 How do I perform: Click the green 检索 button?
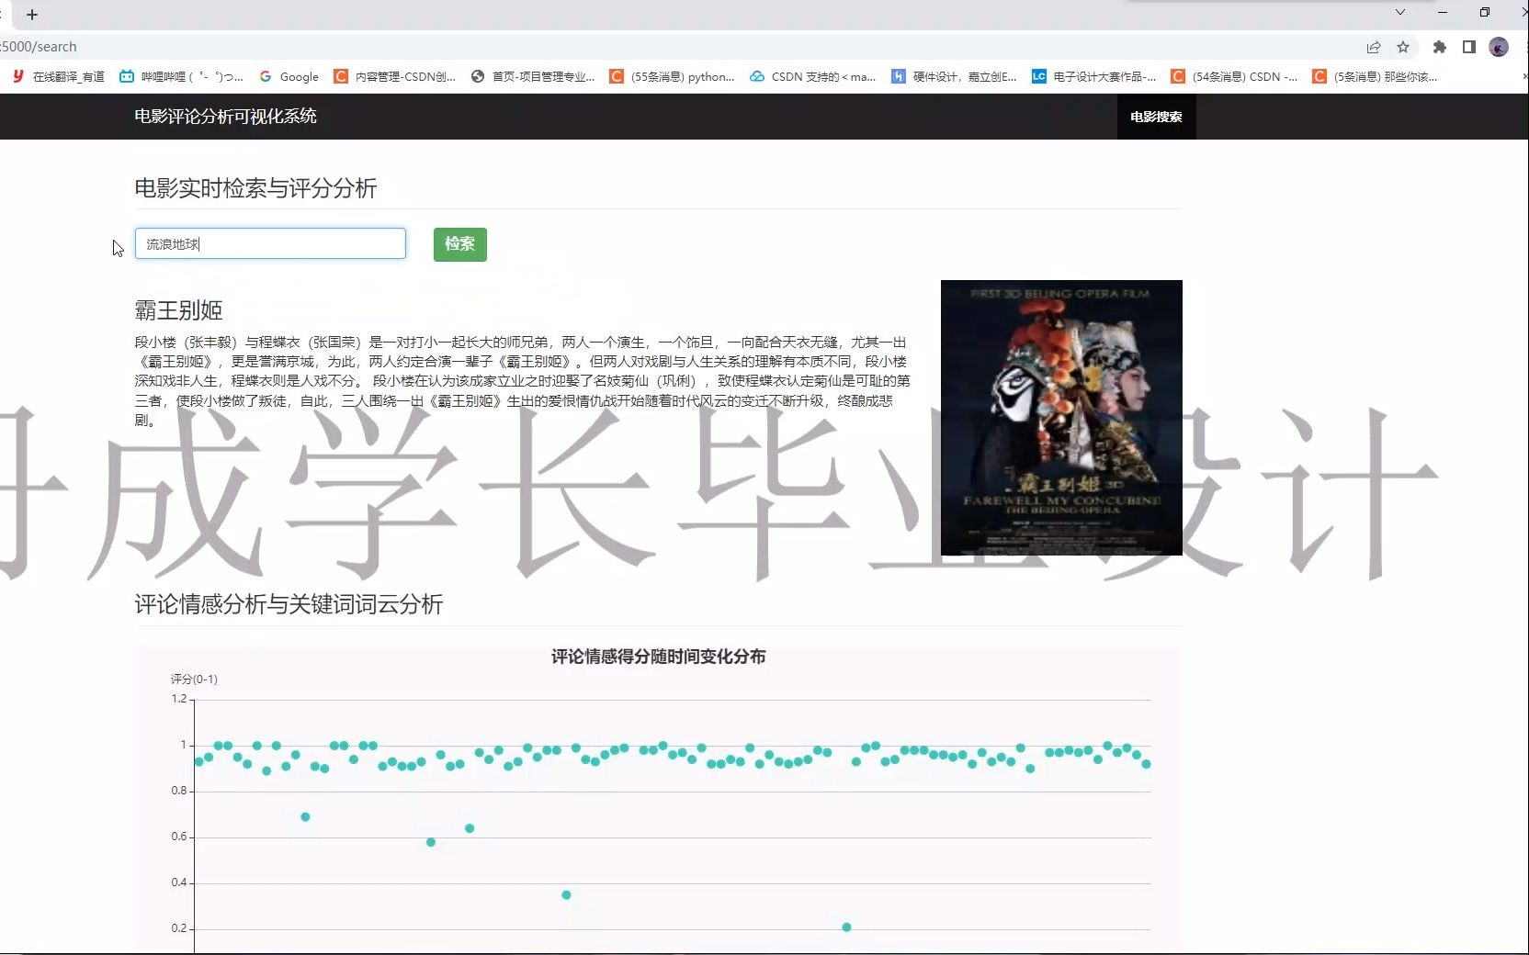coord(459,244)
